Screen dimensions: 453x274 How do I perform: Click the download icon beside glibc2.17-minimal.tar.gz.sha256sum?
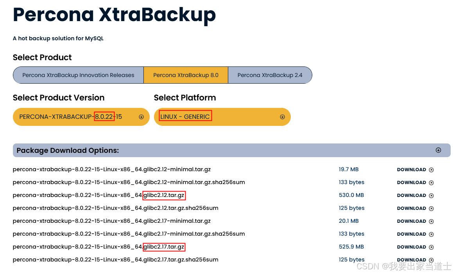coord(432,234)
